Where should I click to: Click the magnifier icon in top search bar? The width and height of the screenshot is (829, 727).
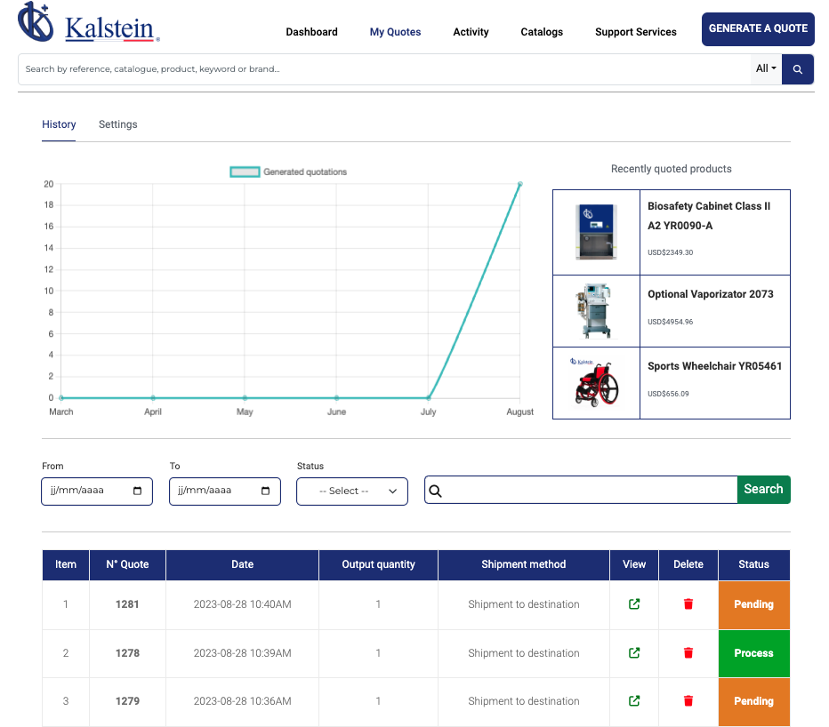[798, 69]
